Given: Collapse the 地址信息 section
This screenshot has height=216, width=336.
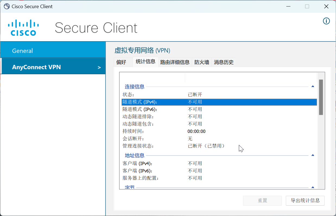Looking at the screenshot, I should point(313,155).
